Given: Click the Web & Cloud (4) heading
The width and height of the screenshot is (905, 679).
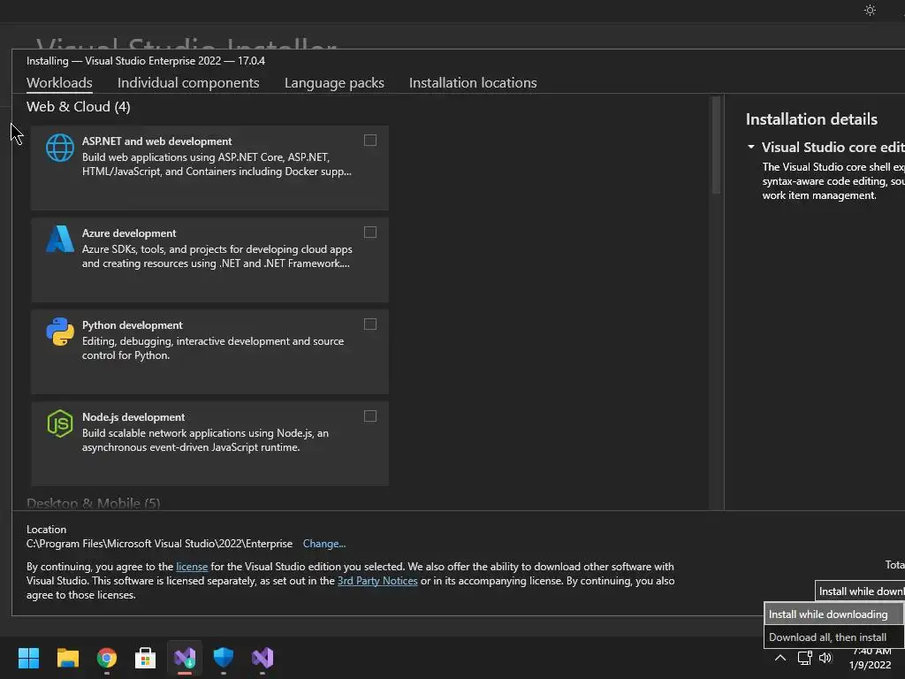Looking at the screenshot, I should (79, 107).
